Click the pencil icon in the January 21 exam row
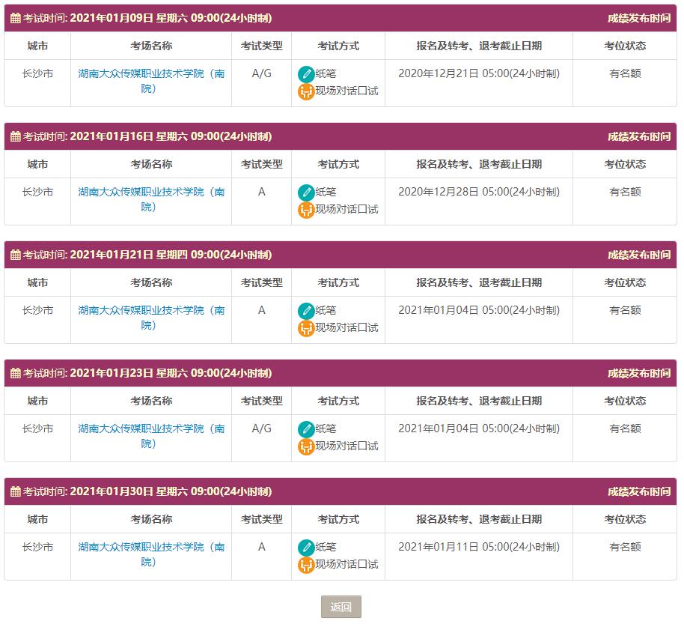The image size is (684, 624). (306, 311)
